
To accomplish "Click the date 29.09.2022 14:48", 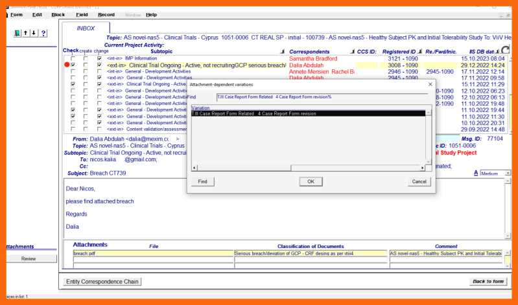I will (482, 130).
